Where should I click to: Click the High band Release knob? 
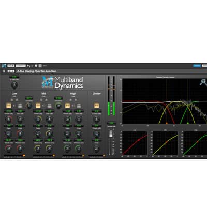click(x=79, y=149)
